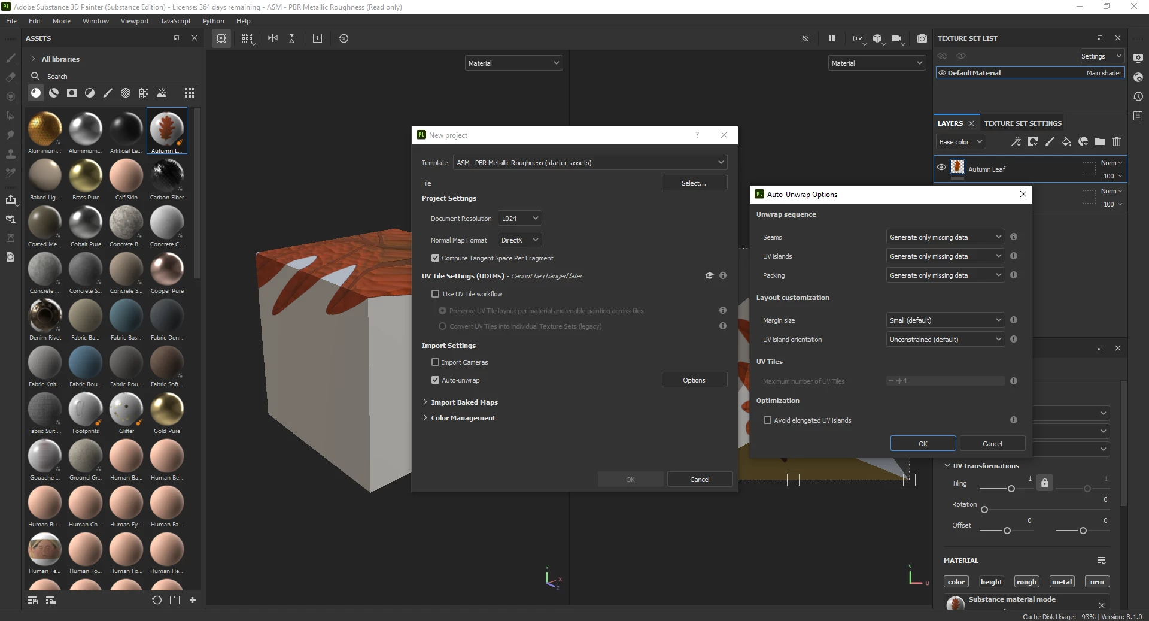Select the Eraser tool in left toolbar
Viewport: 1149px width, 621px height.
click(10, 77)
